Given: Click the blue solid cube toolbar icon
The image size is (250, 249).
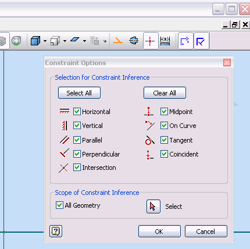Looking at the screenshot, I should point(35,41).
